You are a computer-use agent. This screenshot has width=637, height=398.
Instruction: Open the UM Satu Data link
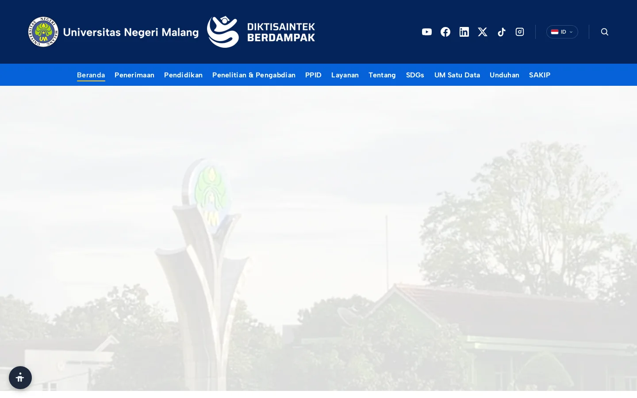457,75
